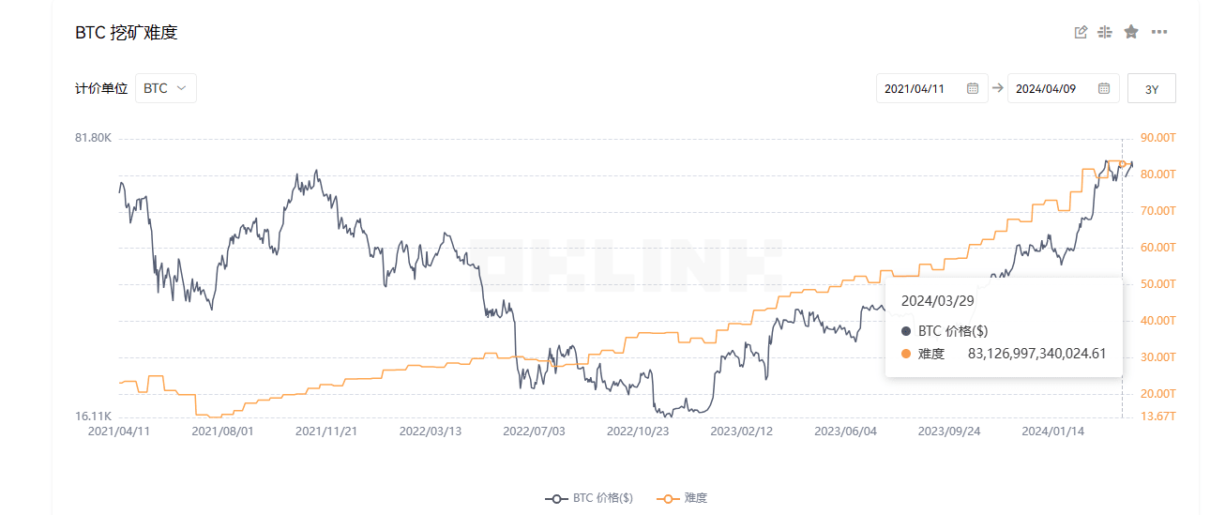Screen dimensions: 1210x515
Task: Open the start date calendar icon
Action: [973, 88]
